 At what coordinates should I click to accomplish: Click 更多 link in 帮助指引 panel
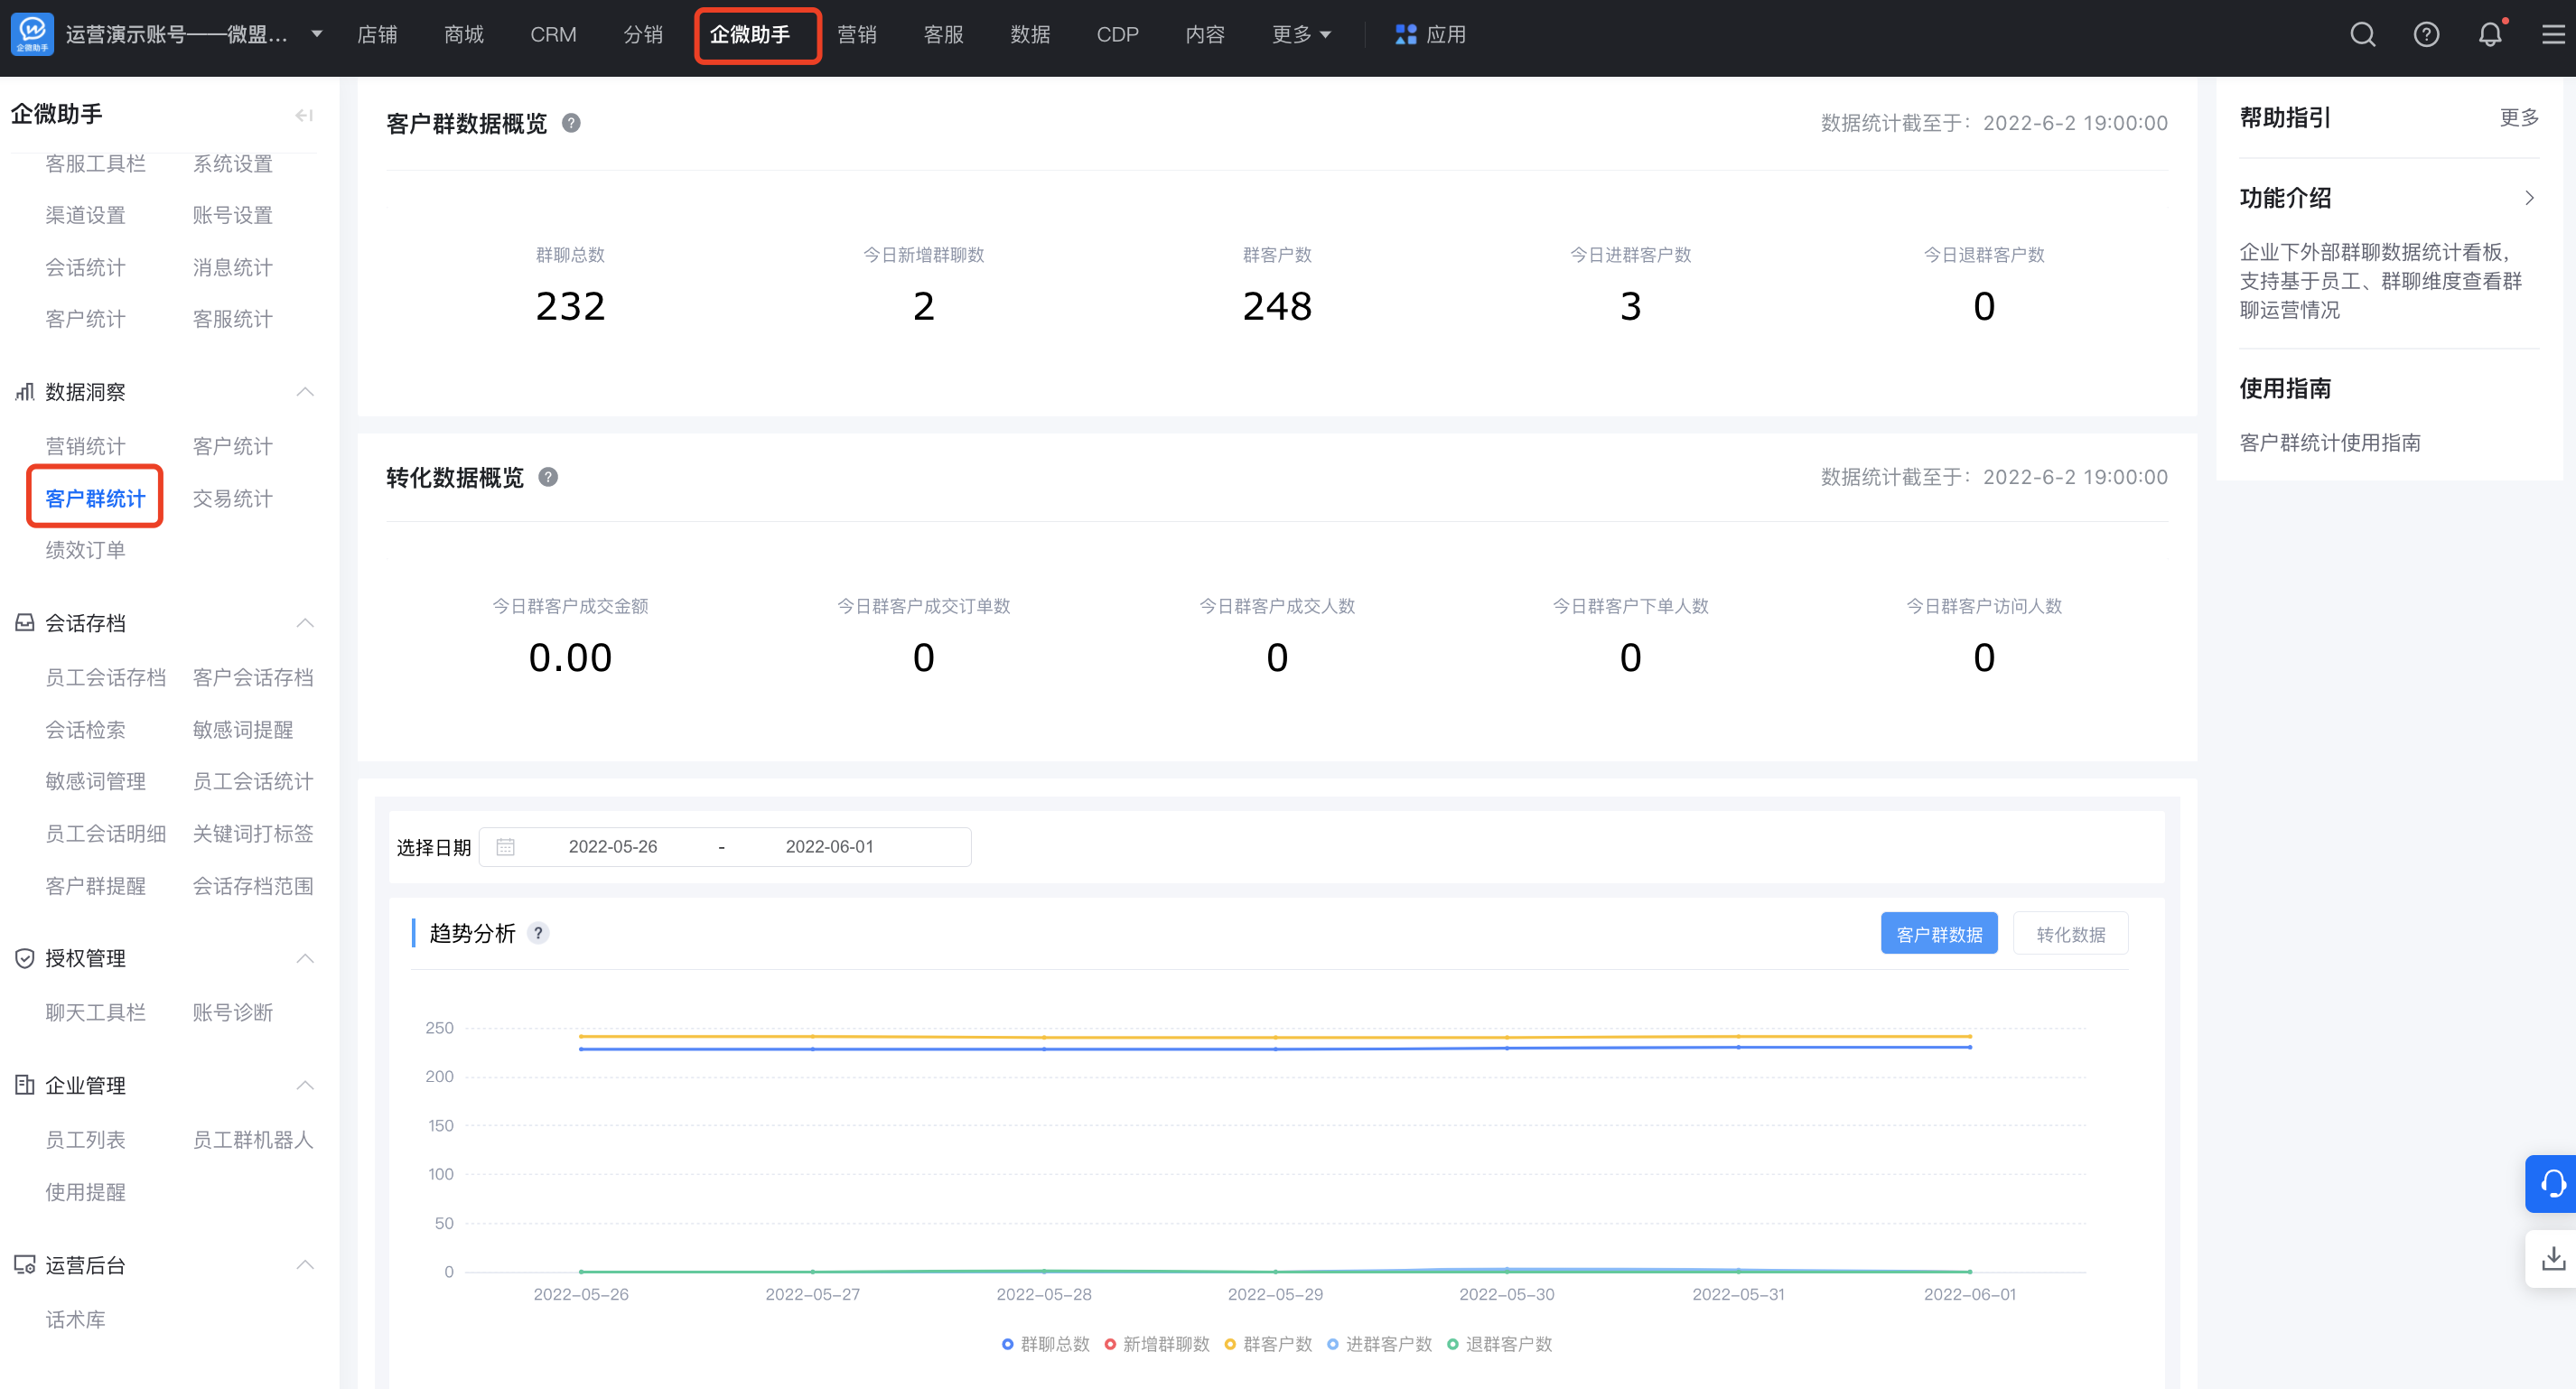click(x=2518, y=118)
